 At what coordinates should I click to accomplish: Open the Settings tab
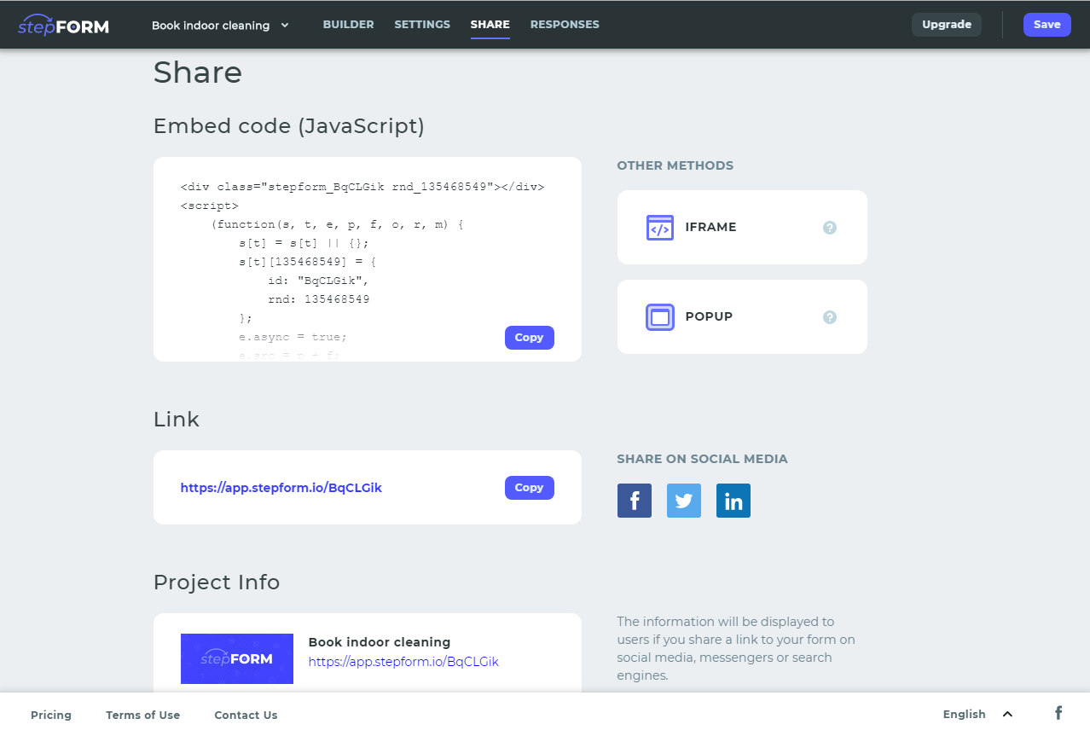[x=422, y=25]
